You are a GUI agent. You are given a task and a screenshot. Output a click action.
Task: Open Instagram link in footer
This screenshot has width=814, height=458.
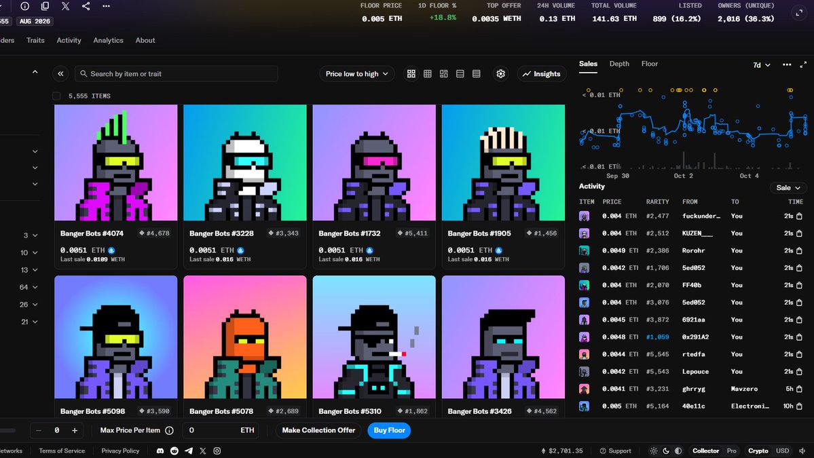pyautogui.click(x=217, y=451)
